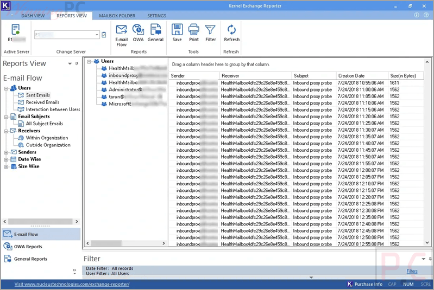
Task: Pin the Reports View panel
Action: click(x=77, y=63)
